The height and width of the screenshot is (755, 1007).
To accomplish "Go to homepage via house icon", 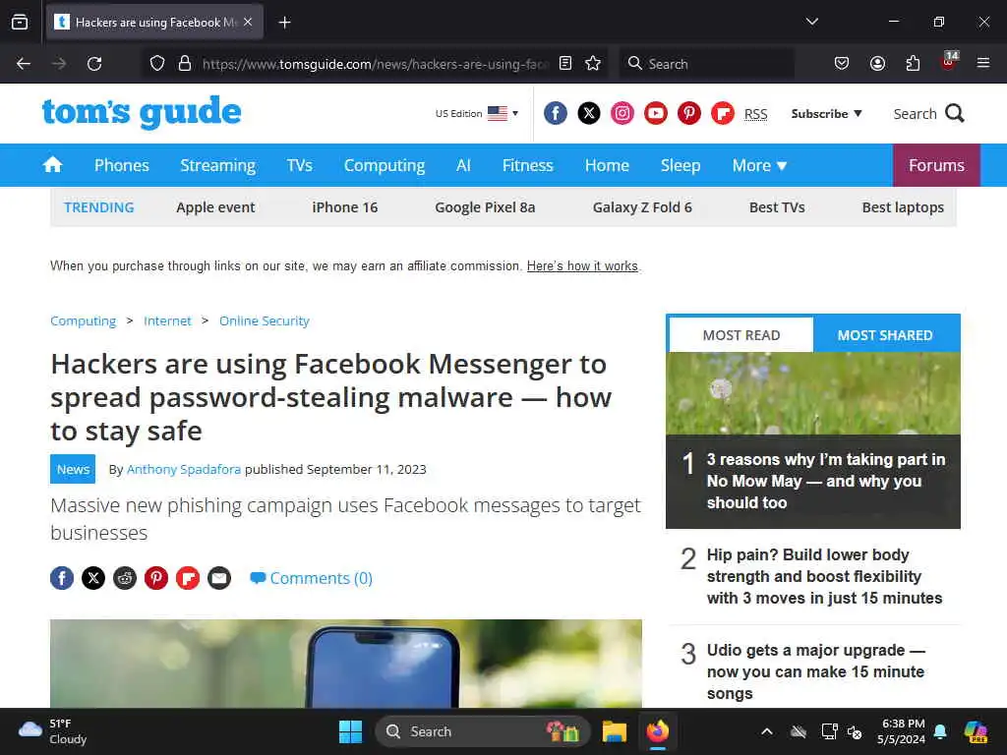I will coord(53,165).
